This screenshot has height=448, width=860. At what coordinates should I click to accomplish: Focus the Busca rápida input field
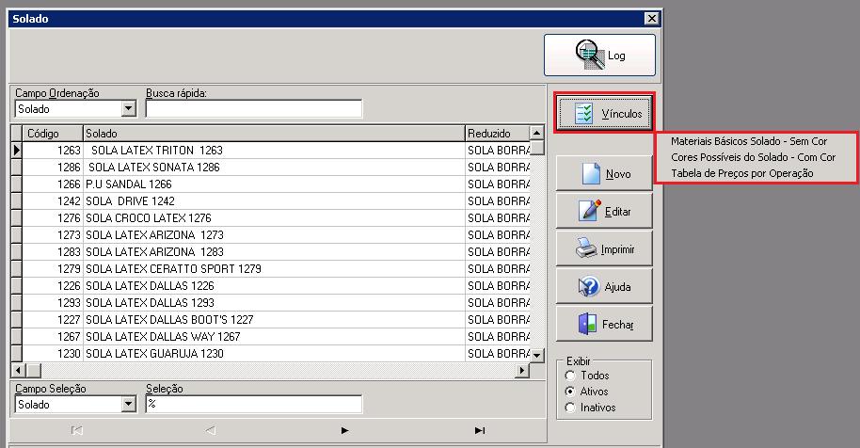[x=253, y=108]
